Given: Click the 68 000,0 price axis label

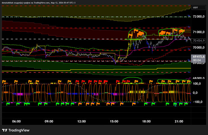Looking at the screenshot, I should [199, 78].
